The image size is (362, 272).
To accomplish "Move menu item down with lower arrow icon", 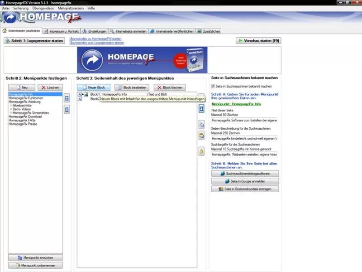I will 67,109.
